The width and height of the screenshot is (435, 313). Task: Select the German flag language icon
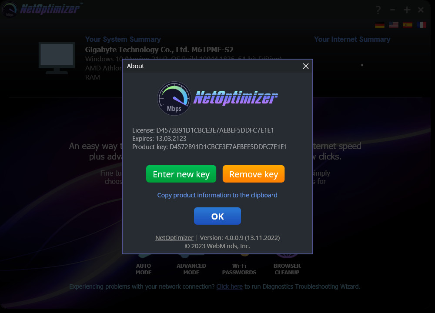point(379,25)
